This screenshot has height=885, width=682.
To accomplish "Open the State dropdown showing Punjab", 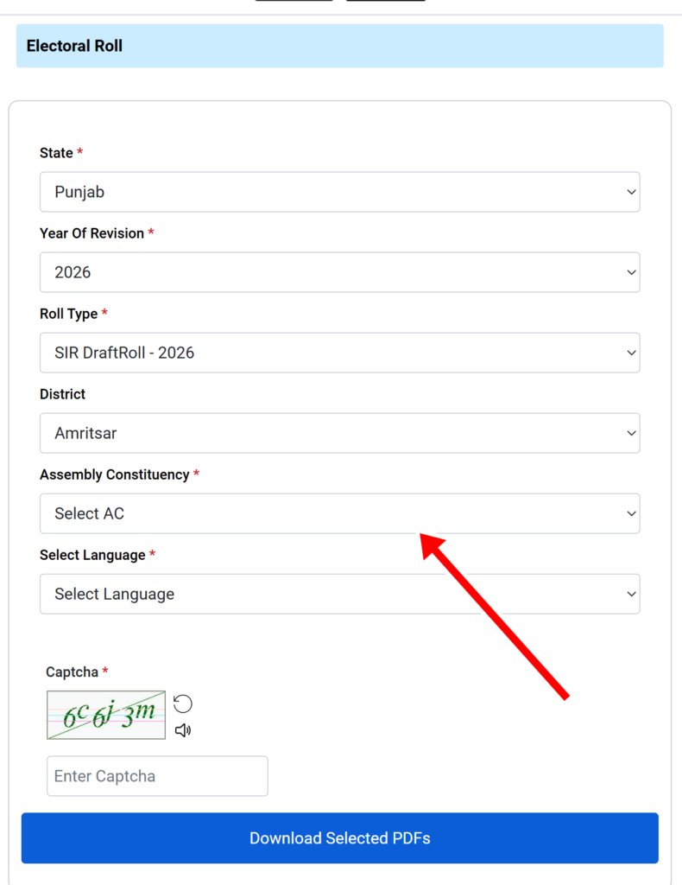I will [340, 192].
